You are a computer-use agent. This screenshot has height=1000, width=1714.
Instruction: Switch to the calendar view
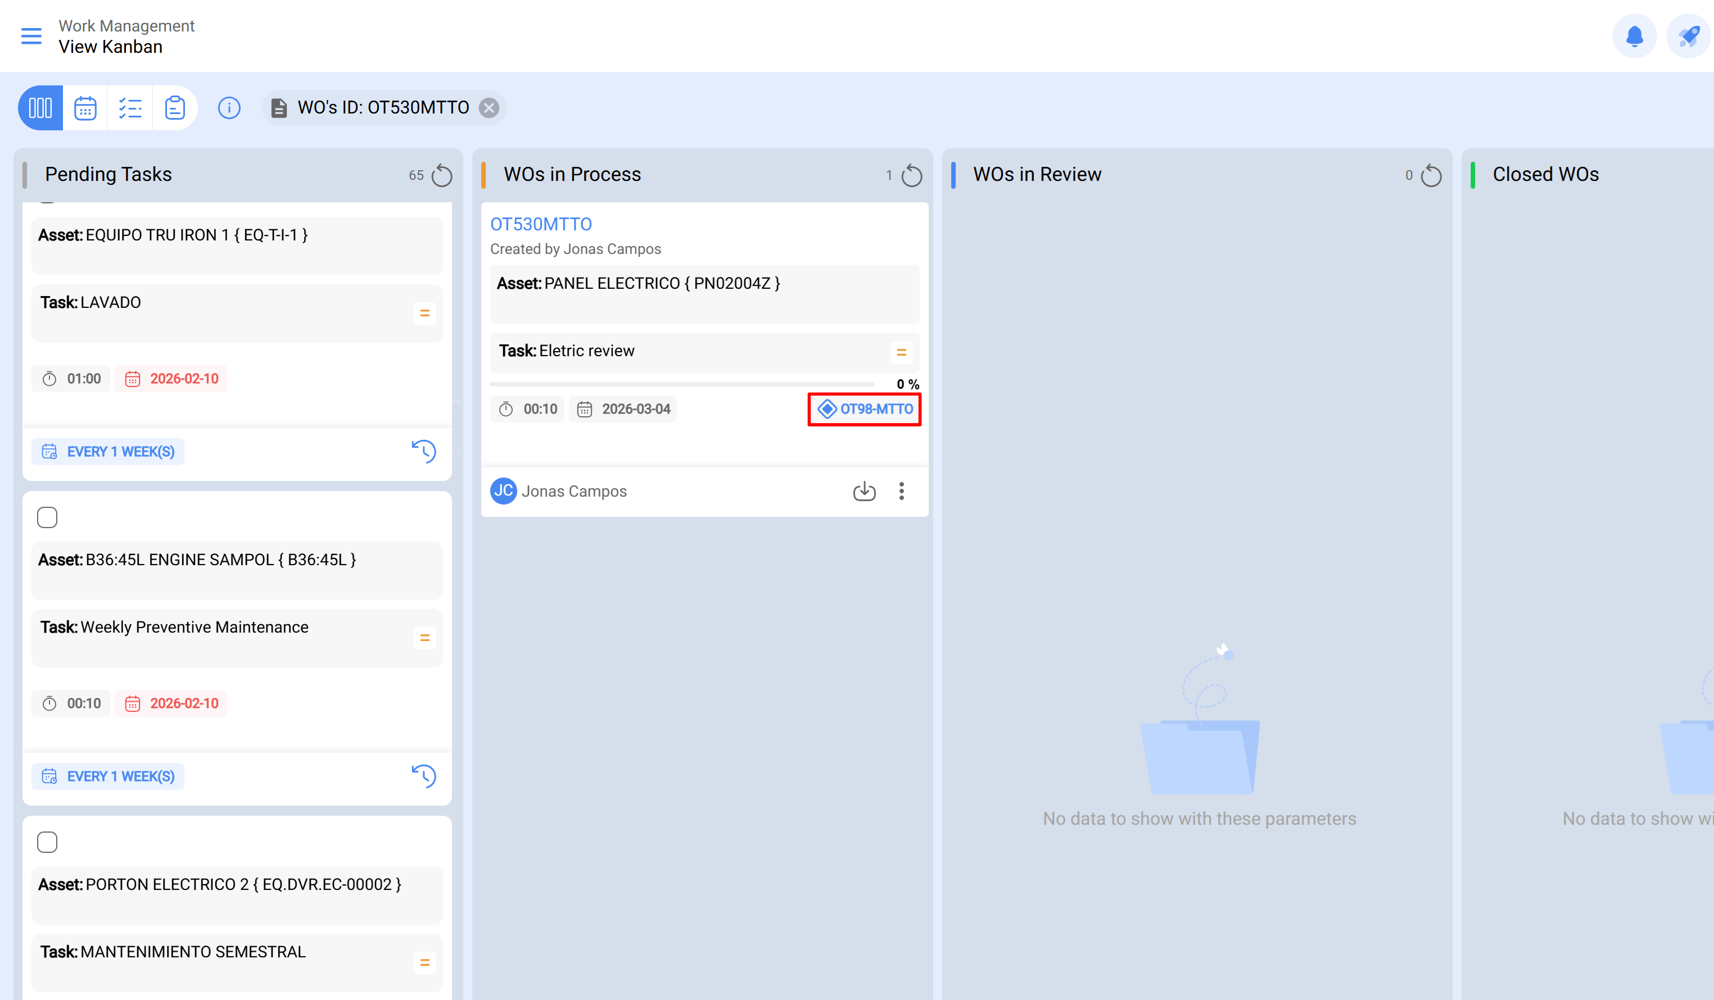tap(85, 108)
